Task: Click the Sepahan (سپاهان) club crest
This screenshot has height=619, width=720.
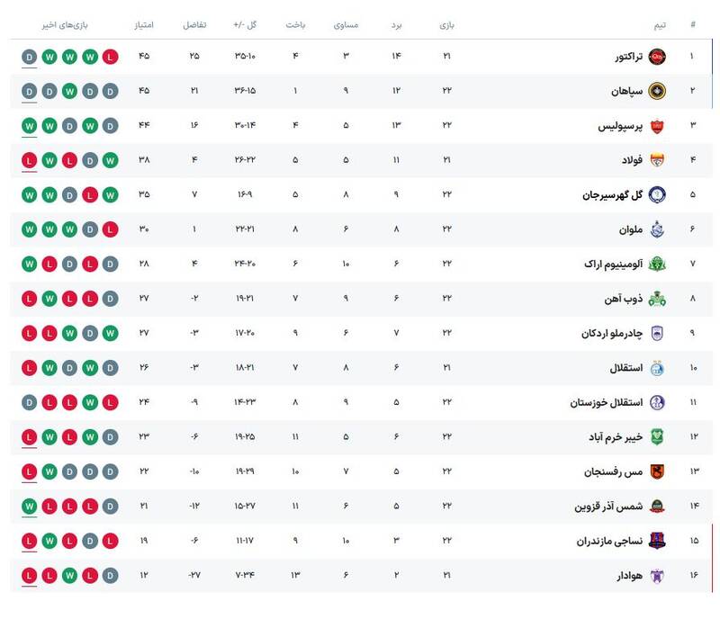Action: tap(657, 92)
